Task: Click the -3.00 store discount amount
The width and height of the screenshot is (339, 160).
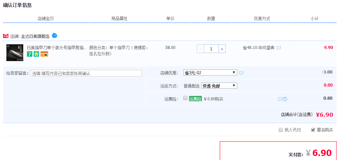Action: (327, 72)
